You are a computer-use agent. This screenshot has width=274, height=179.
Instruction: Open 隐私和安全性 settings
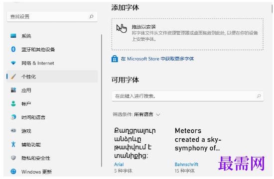coord(52,158)
